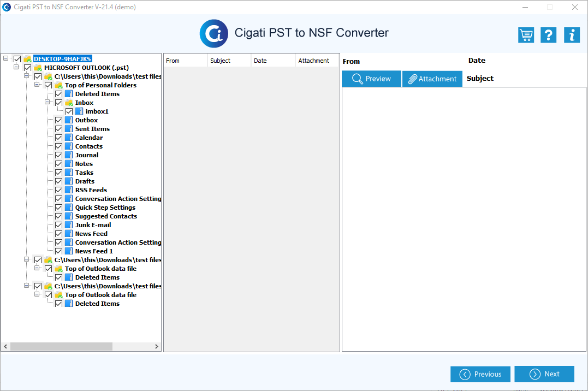Go to the Next step
Screen dimensions: 588x391
click(x=544, y=374)
